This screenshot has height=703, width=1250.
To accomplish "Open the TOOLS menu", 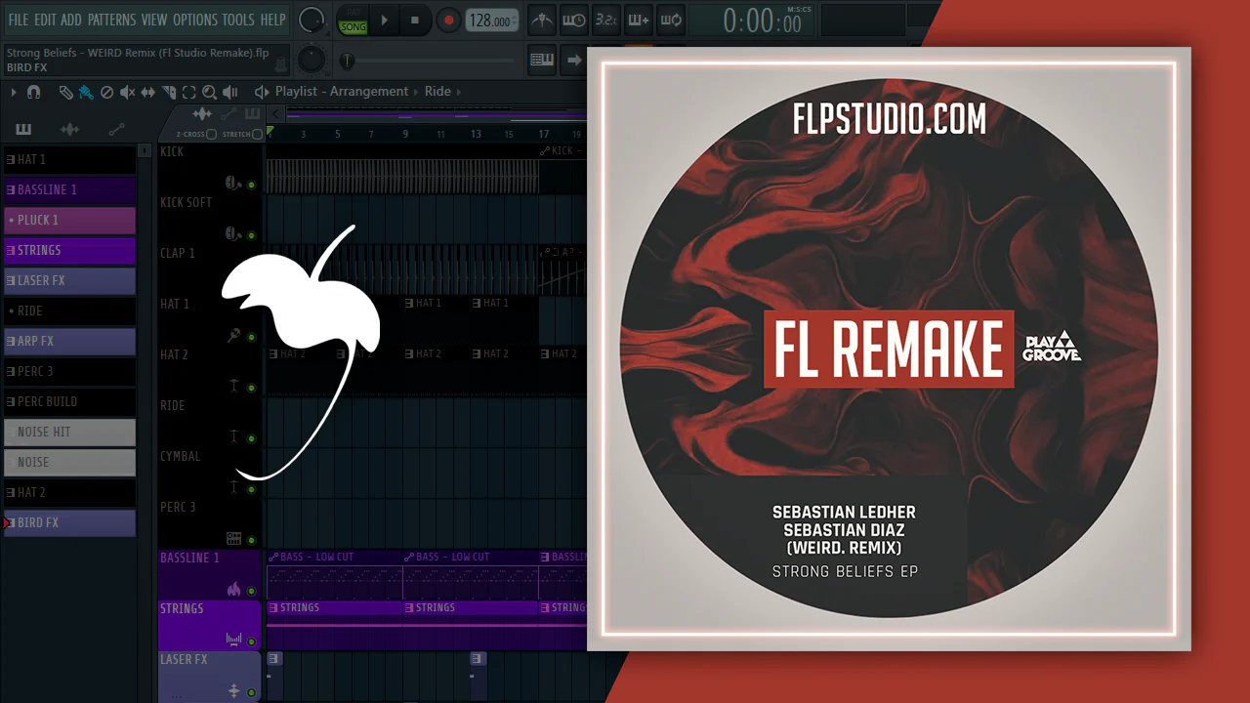I will pos(238,20).
